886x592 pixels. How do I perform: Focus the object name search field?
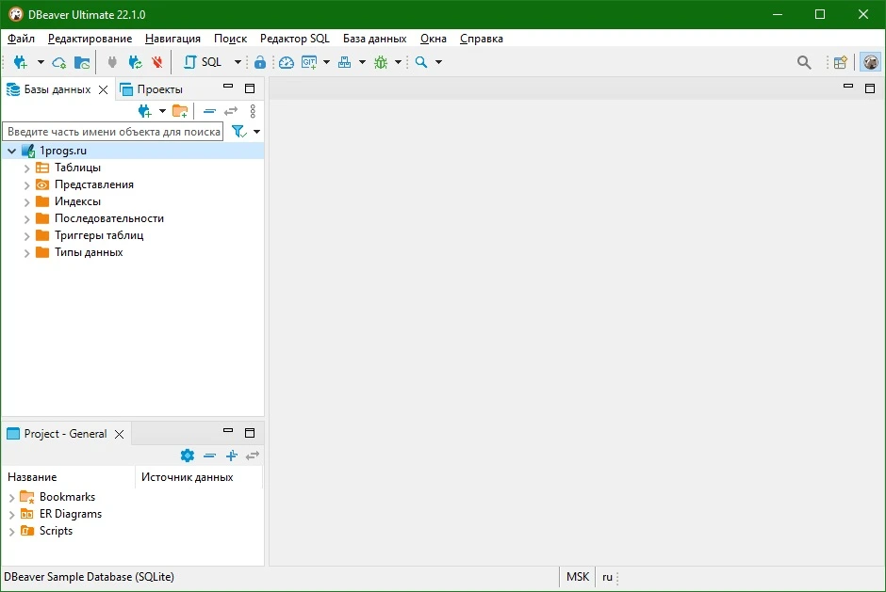point(113,132)
